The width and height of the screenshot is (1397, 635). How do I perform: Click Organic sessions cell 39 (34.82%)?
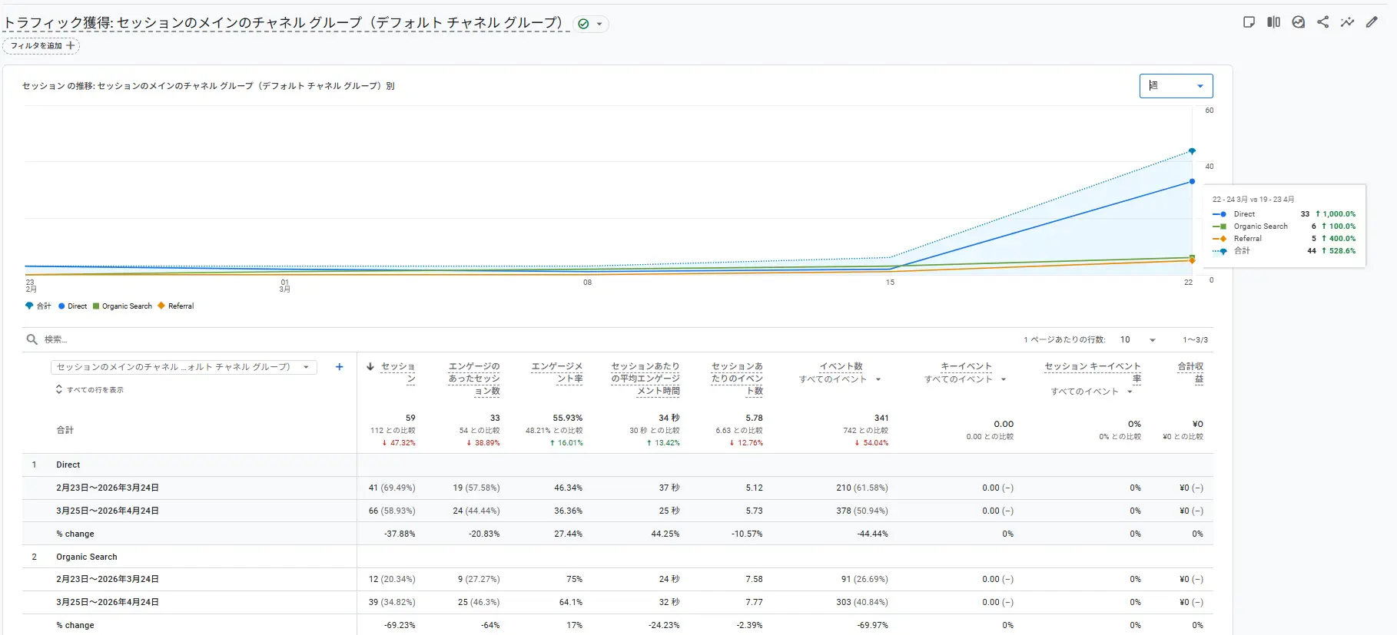pos(392,602)
